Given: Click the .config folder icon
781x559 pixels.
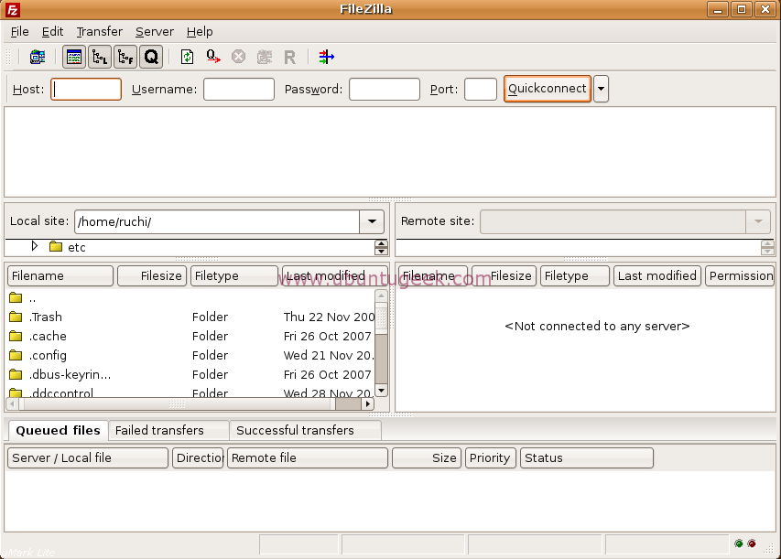Looking at the screenshot, I should point(16,355).
